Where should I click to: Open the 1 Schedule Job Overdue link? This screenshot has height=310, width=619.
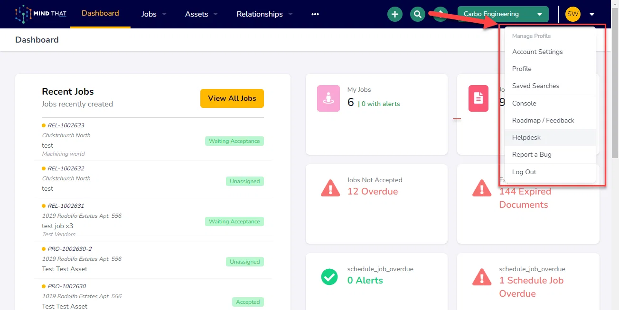(532, 287)
